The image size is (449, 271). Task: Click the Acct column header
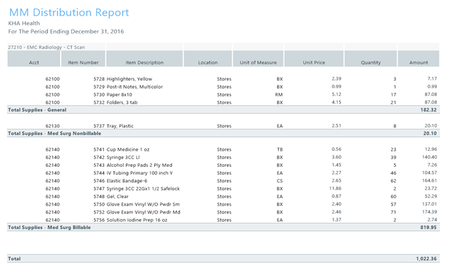[34, 63]
